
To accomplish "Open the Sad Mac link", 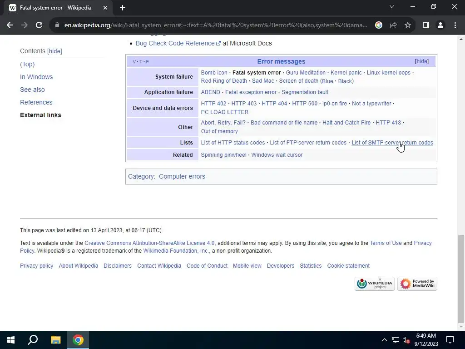I will pyautogui.click(x=263, y=81).
